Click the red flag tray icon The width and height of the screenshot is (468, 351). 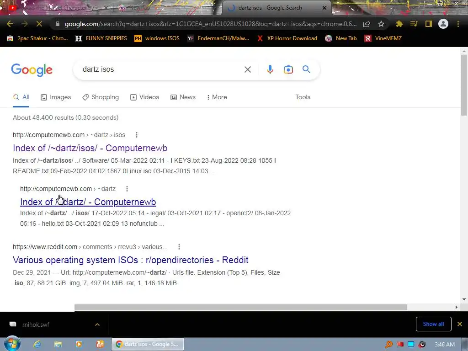coord(400,345)
